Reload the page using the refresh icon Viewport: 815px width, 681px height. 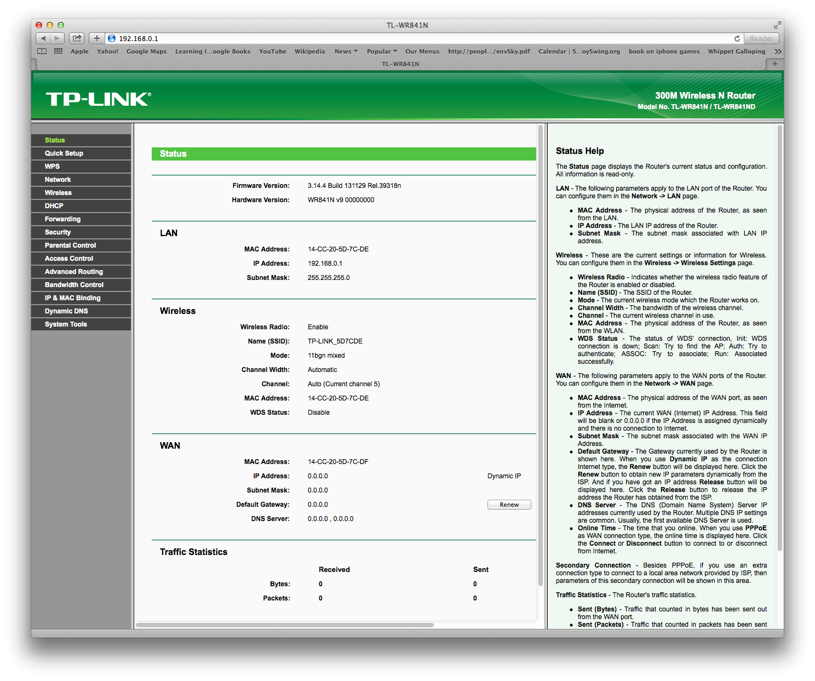737,38
